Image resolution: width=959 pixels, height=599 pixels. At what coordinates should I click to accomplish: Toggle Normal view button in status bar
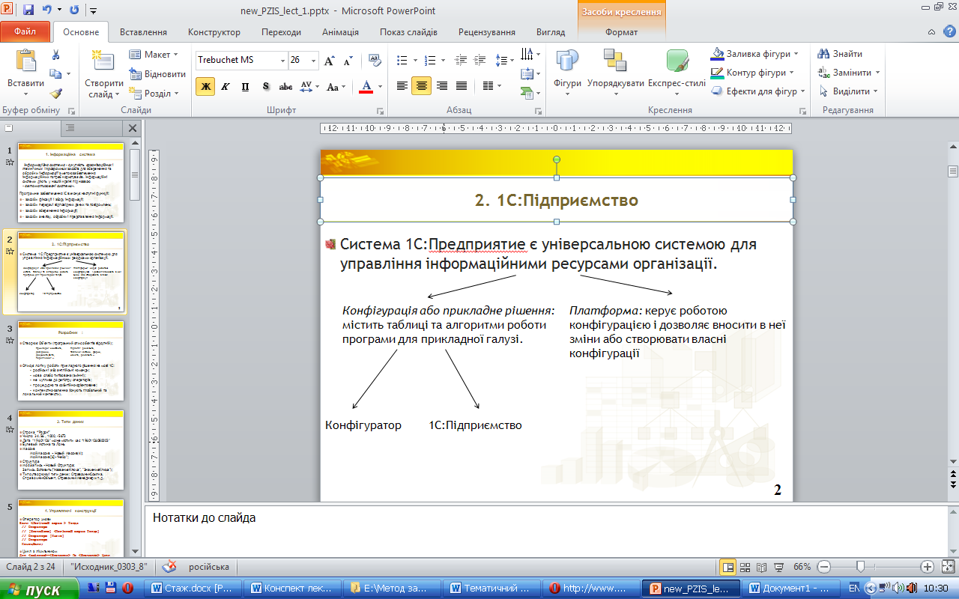[727, 567]
